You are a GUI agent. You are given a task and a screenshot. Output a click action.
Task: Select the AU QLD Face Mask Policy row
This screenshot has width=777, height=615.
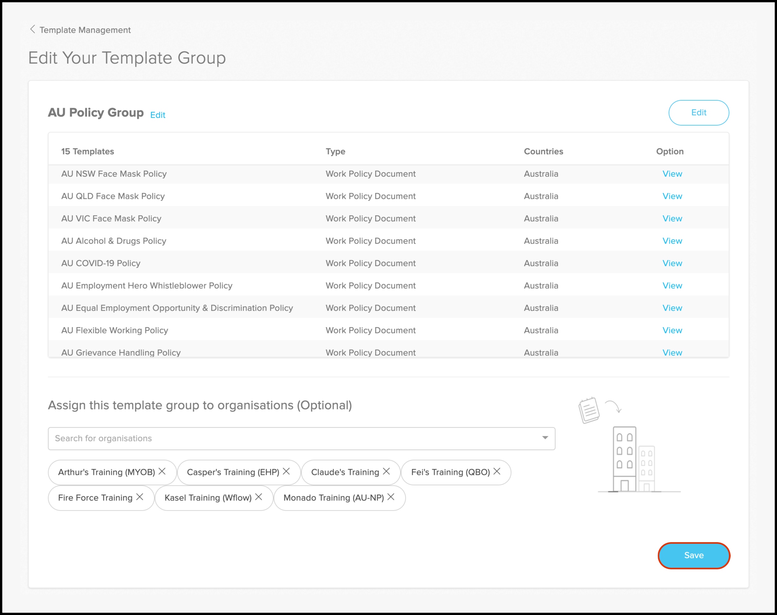point(113,196)
